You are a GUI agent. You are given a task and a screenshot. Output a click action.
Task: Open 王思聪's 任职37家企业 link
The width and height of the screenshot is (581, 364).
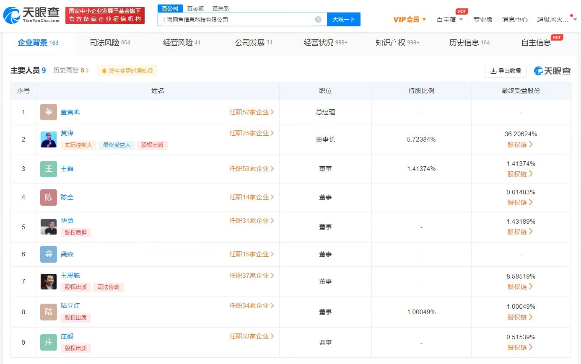click(252, 276)
